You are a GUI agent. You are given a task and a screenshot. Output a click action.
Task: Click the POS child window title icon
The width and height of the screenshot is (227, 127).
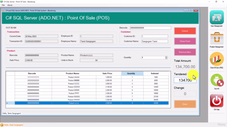point(3,11)
